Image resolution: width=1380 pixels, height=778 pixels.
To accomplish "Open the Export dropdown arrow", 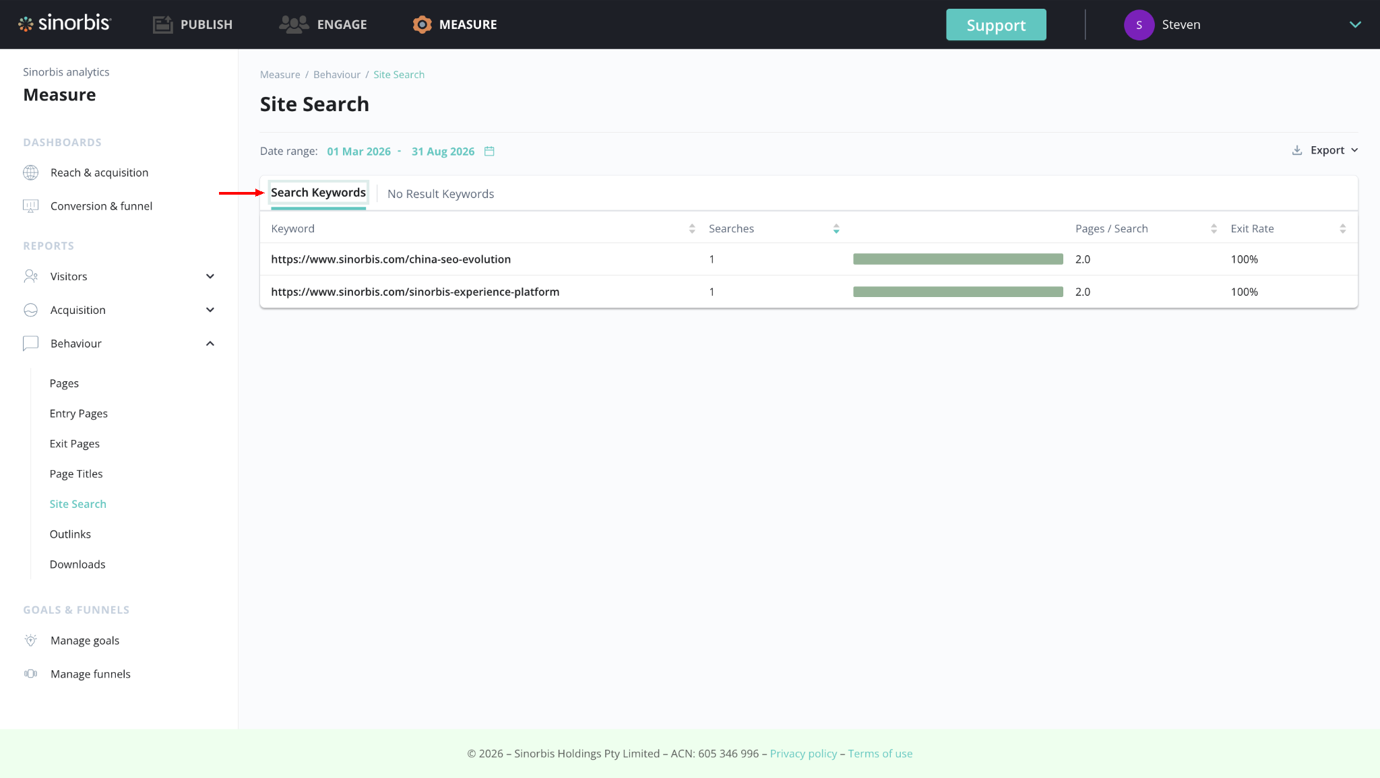I will pos(1354,150).
